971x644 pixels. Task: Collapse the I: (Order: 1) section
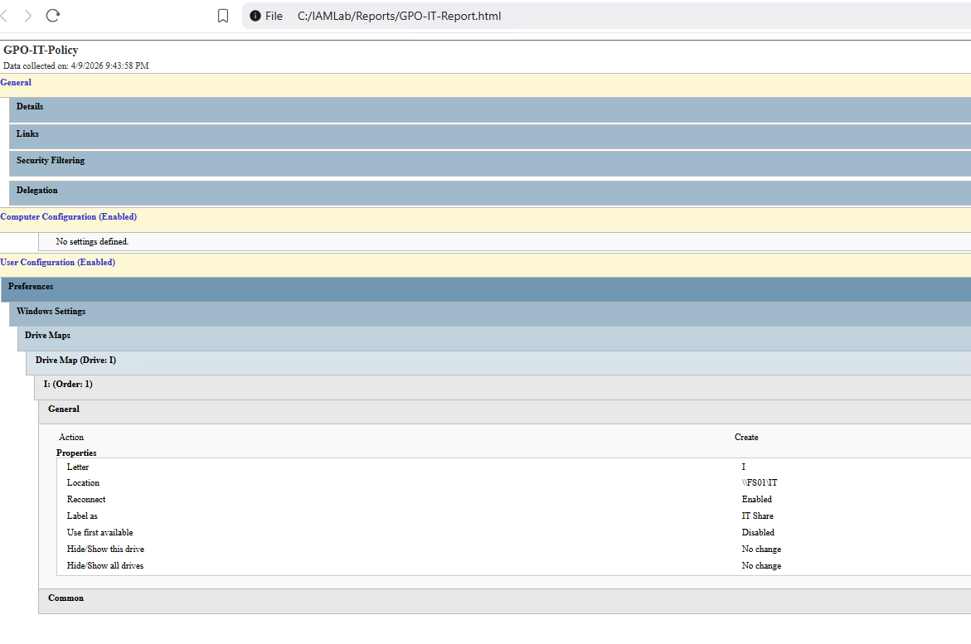click(67, 384)
